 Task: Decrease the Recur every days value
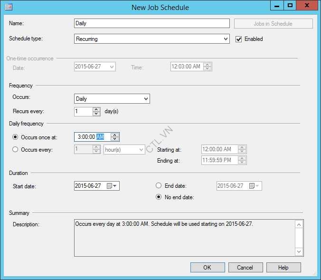[97, 114]
